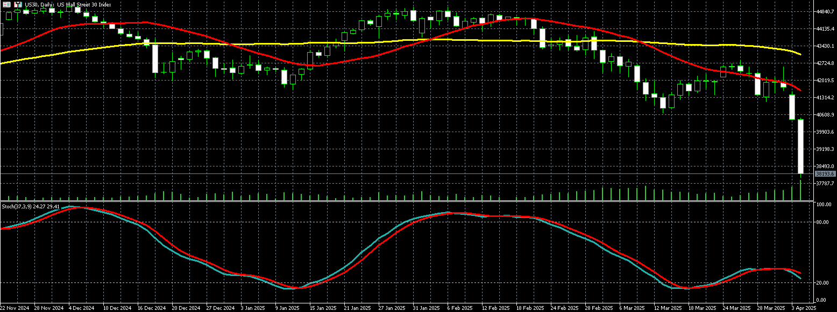Click the 18 Feb 2025 date label
The width and height of the screenshot is (837, 312).
click(530, 308)
